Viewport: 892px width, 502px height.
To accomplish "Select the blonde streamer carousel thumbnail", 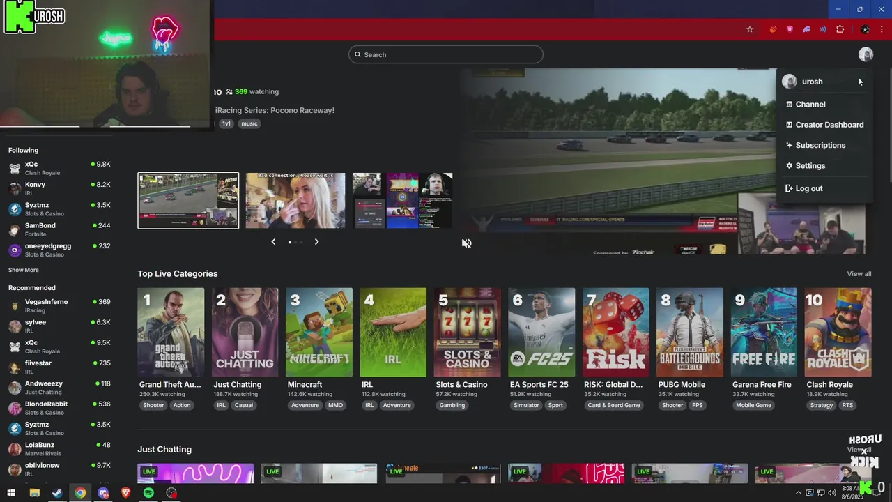I will [295, 201].
